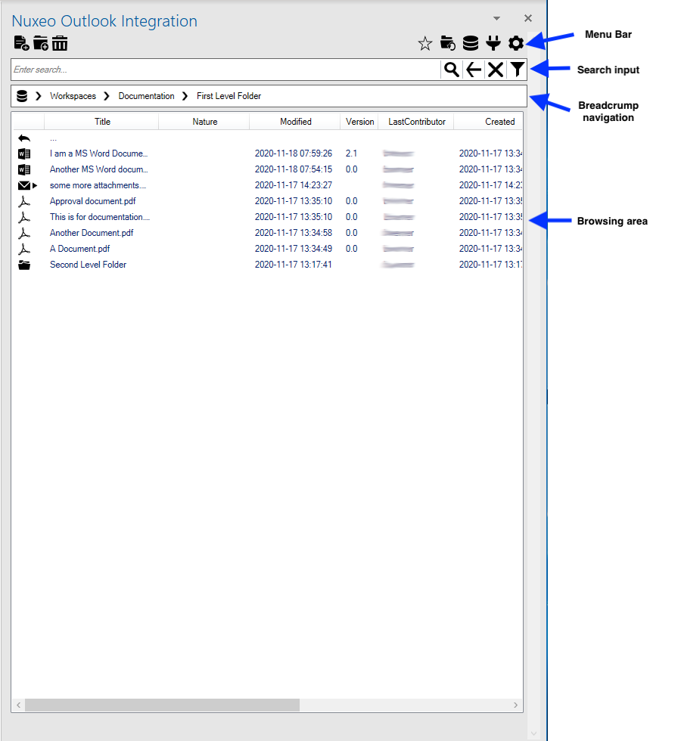This screenshot has height=741, width=681.
Task: Sort by the Version column header
Action: point(359,122)
